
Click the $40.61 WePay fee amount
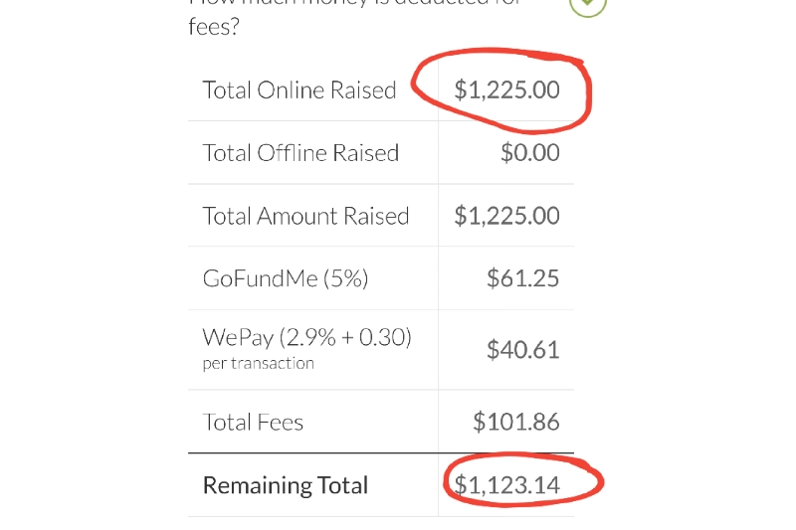click(x=523, y=350)
